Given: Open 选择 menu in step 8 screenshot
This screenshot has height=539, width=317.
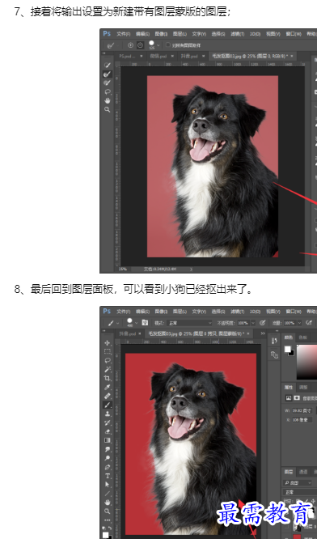Looking at the screenshot, I should pos(218,312).
